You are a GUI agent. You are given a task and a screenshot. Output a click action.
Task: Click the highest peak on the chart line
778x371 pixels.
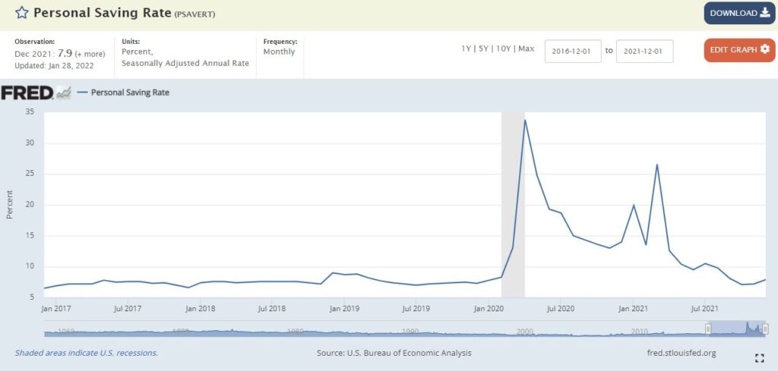pyautogui.click(x=525, y=120)
